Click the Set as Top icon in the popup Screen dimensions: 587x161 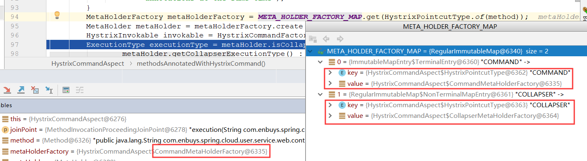point(313,39)
